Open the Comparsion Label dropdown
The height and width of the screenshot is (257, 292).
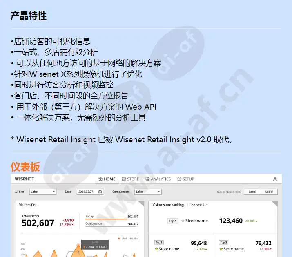148,192
